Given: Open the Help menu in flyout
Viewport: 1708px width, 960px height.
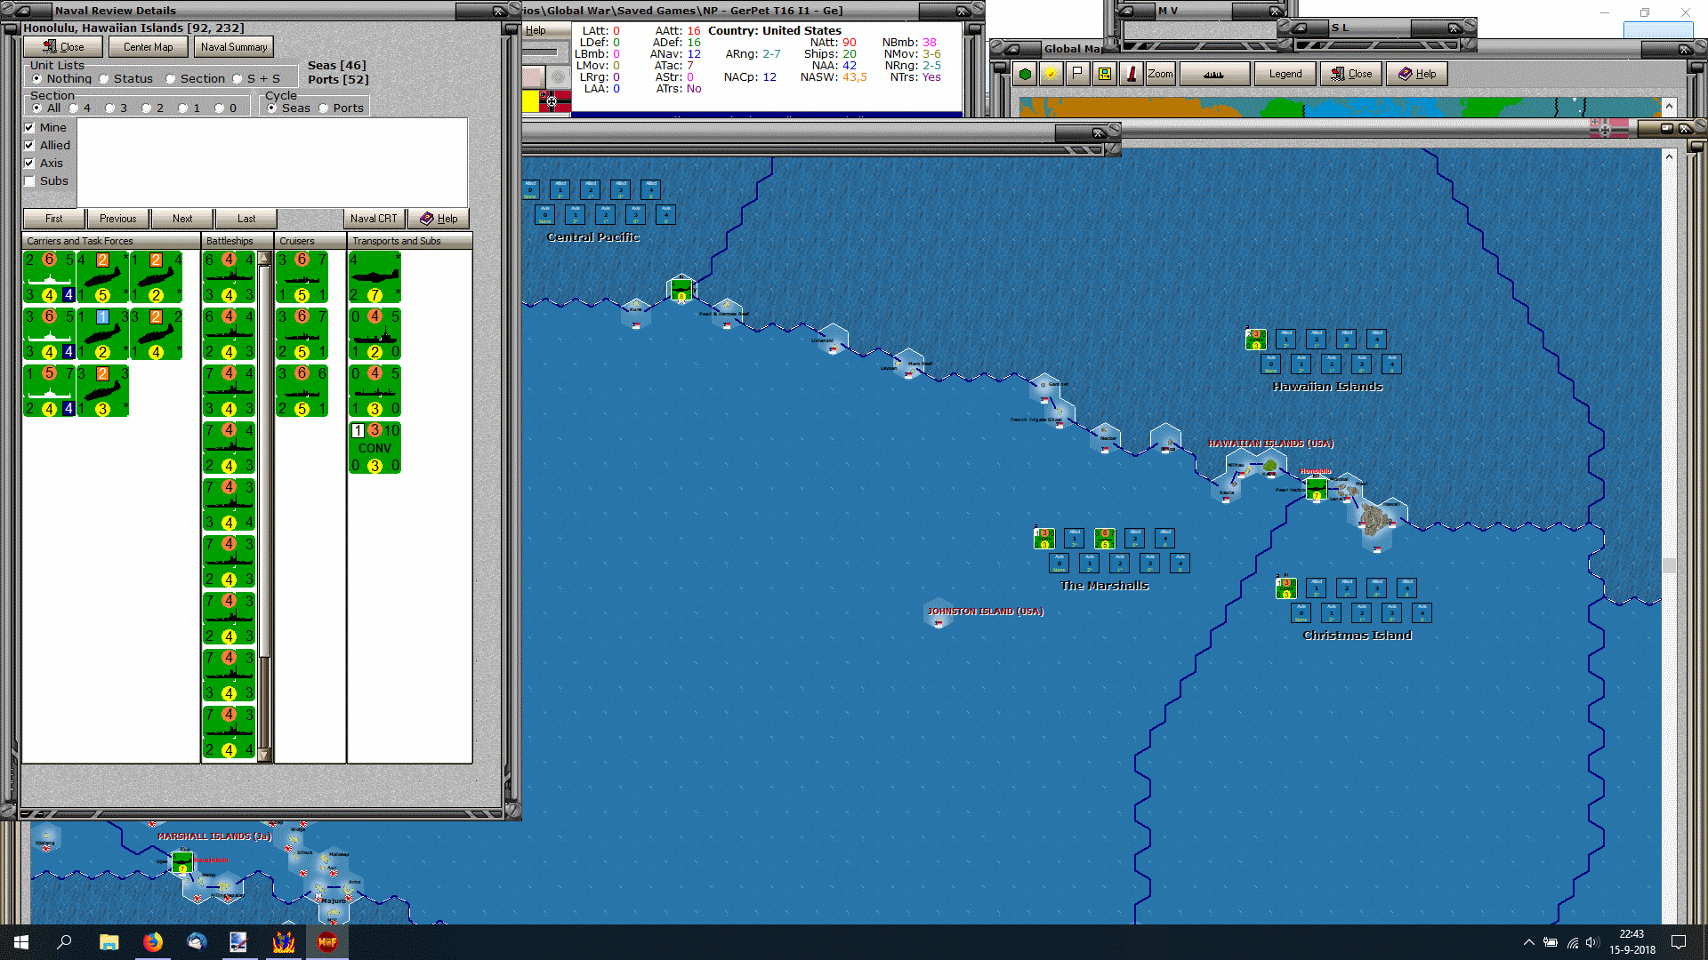Looking at the screenshot, I should 536,30.
